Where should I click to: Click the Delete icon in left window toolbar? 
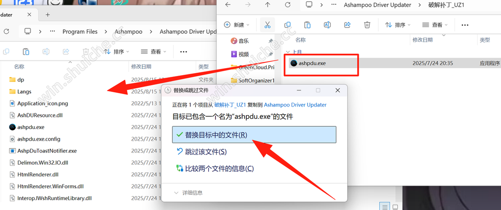(x=86, y=51)
